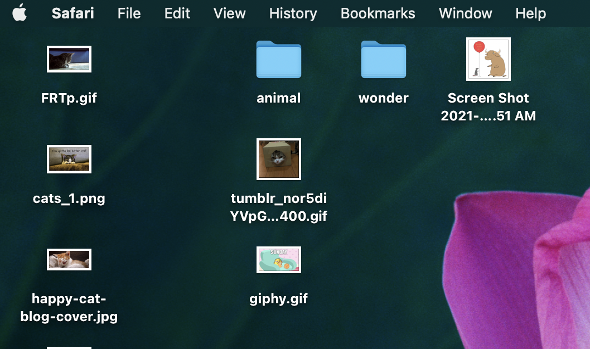Open the Bookmarks menu

click(378, 13)
